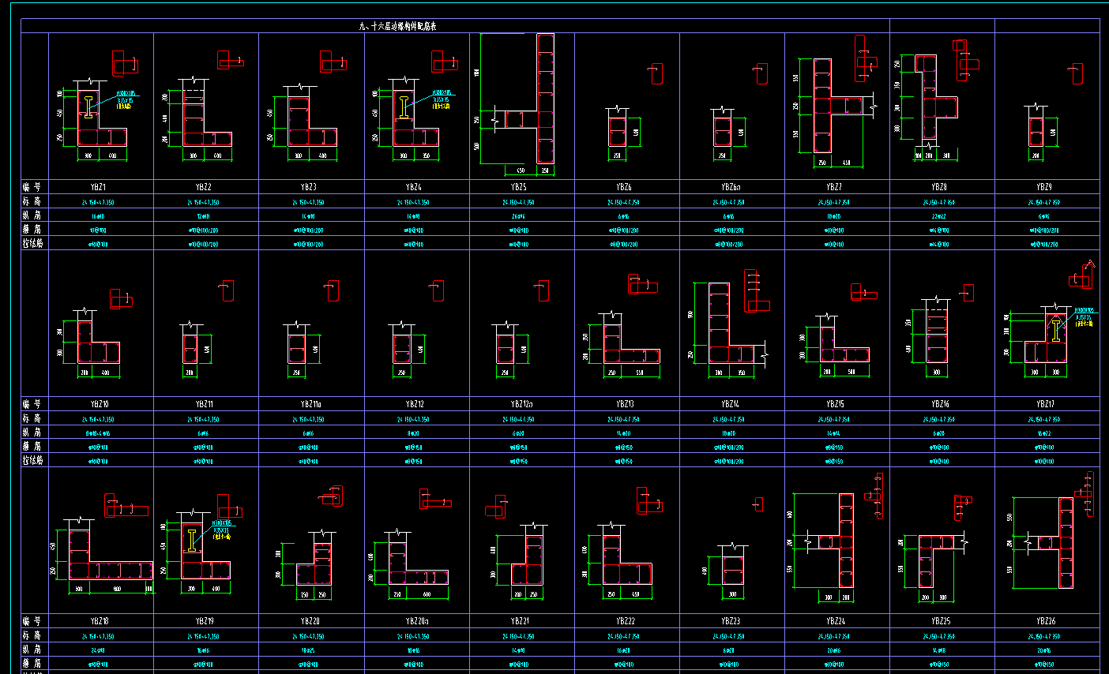Click the YBZ16 section drawing
Screen dimensions: 1109x674
click(x=936, y=335)
